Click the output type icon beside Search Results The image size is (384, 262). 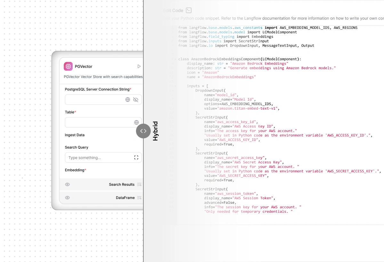coord(139,184)
